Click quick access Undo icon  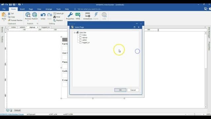3,4
